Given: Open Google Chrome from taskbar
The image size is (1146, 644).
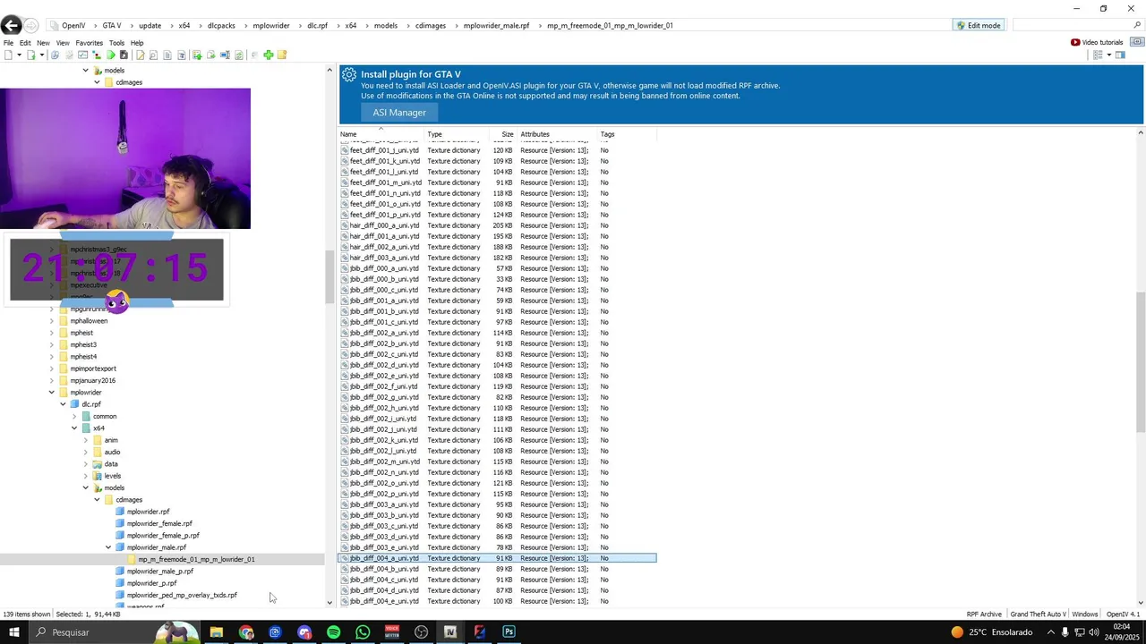Looking at the screenshot, I should point(246,632).
